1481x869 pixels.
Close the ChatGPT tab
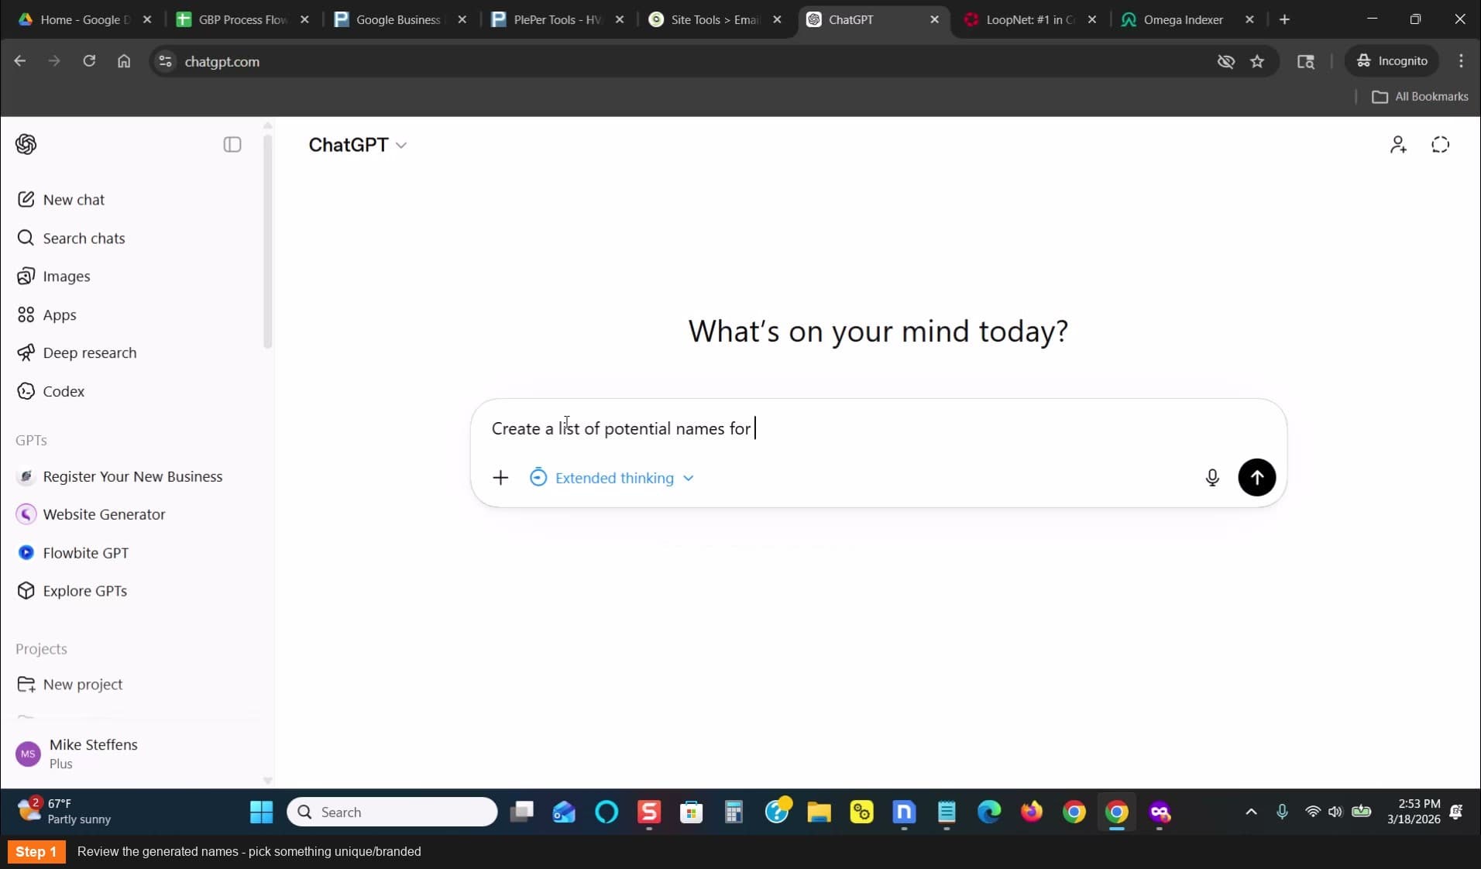935,20
